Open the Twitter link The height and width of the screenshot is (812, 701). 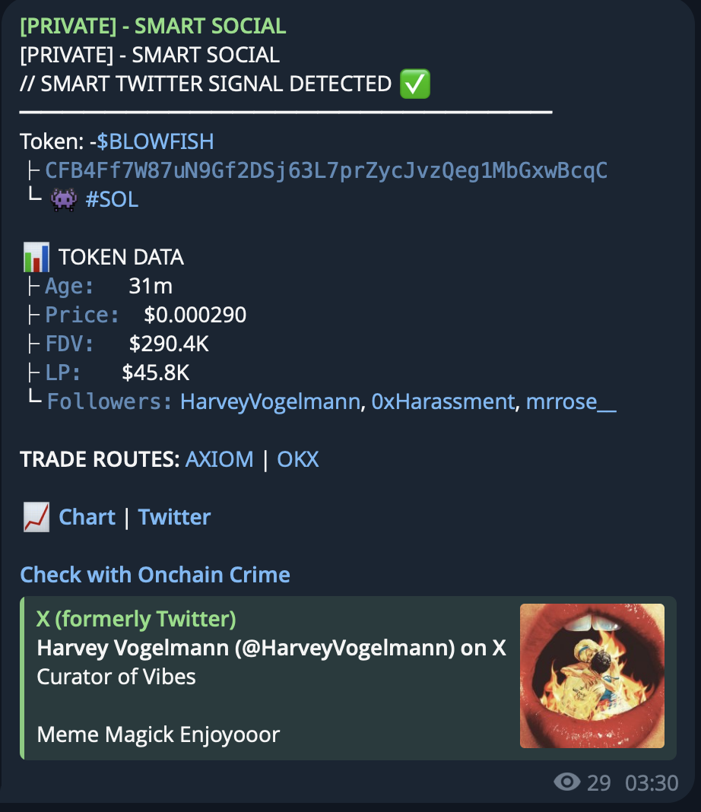174,517
